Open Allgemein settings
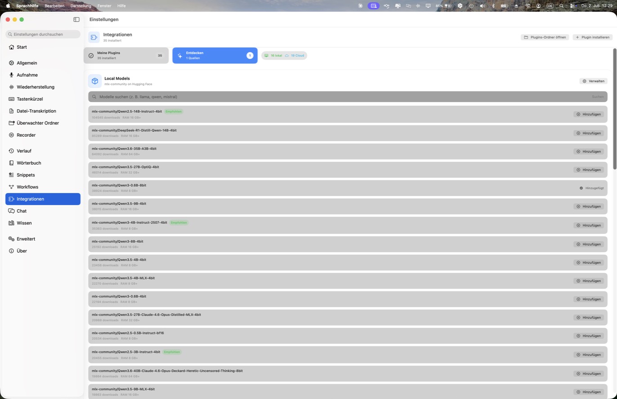The width and height of the screenshot is (617, 399). point(43,63)
